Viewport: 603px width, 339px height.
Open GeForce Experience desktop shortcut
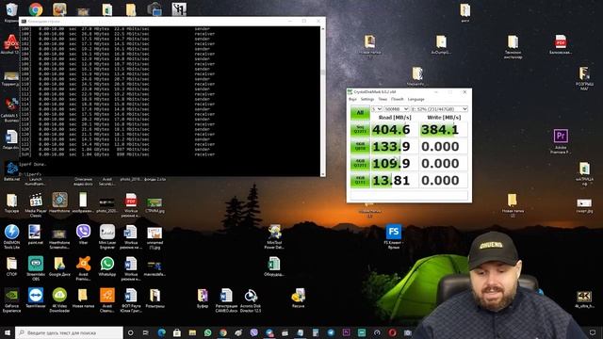[11, 299]
